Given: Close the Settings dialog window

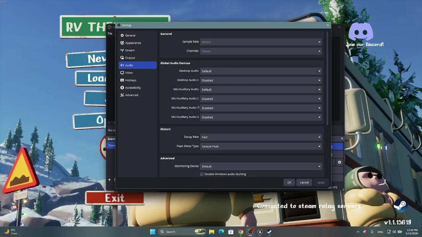Looking at the screenshot, I should [x=327, y=25].
